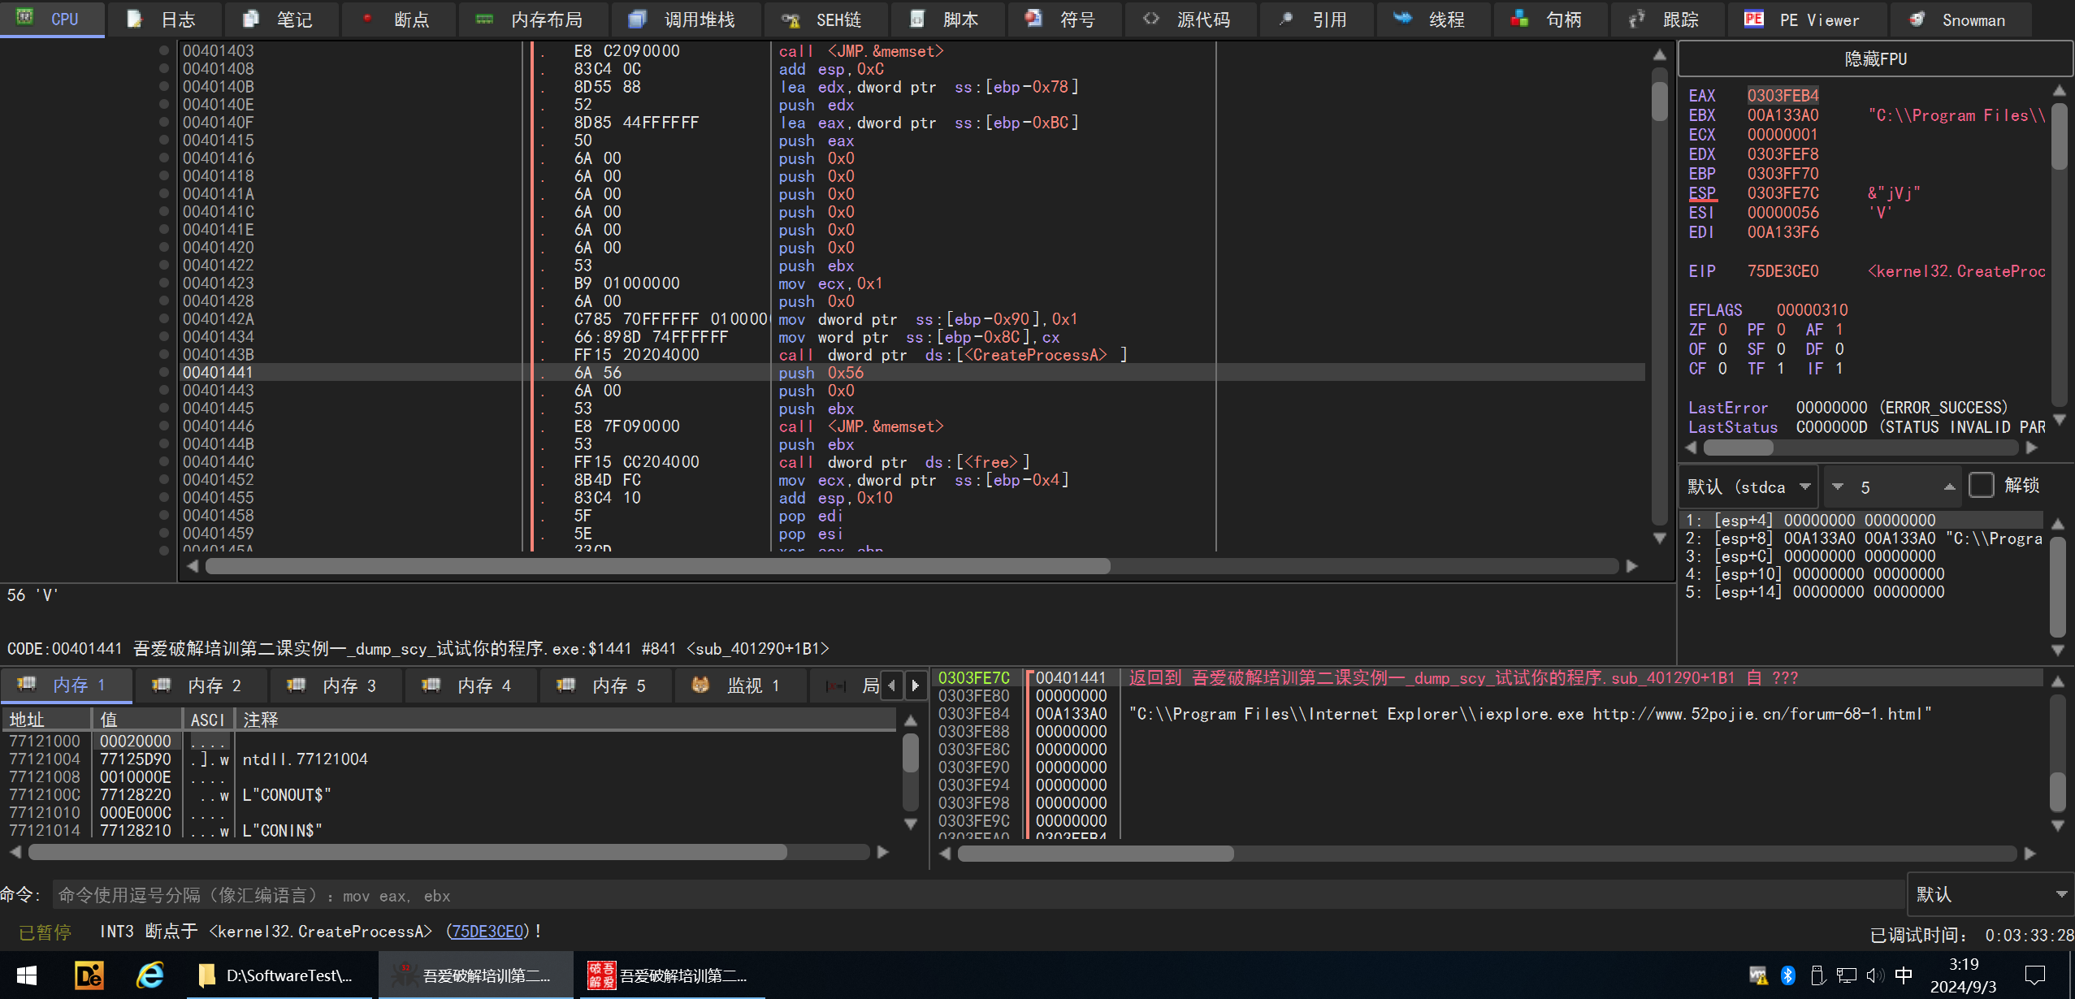The image size is (2075, 999).
Task: Select the EAX register value 0303FEB4
Action: click(x=1783, y=95)
